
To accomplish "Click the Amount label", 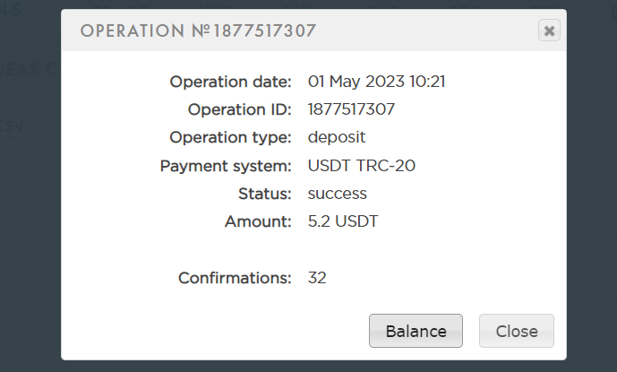I will point(258,221).
